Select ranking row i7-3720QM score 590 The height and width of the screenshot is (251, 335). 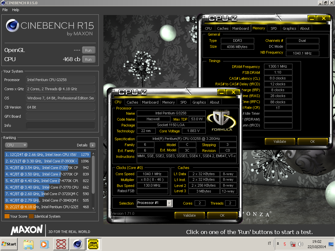[x=47, y=194]
